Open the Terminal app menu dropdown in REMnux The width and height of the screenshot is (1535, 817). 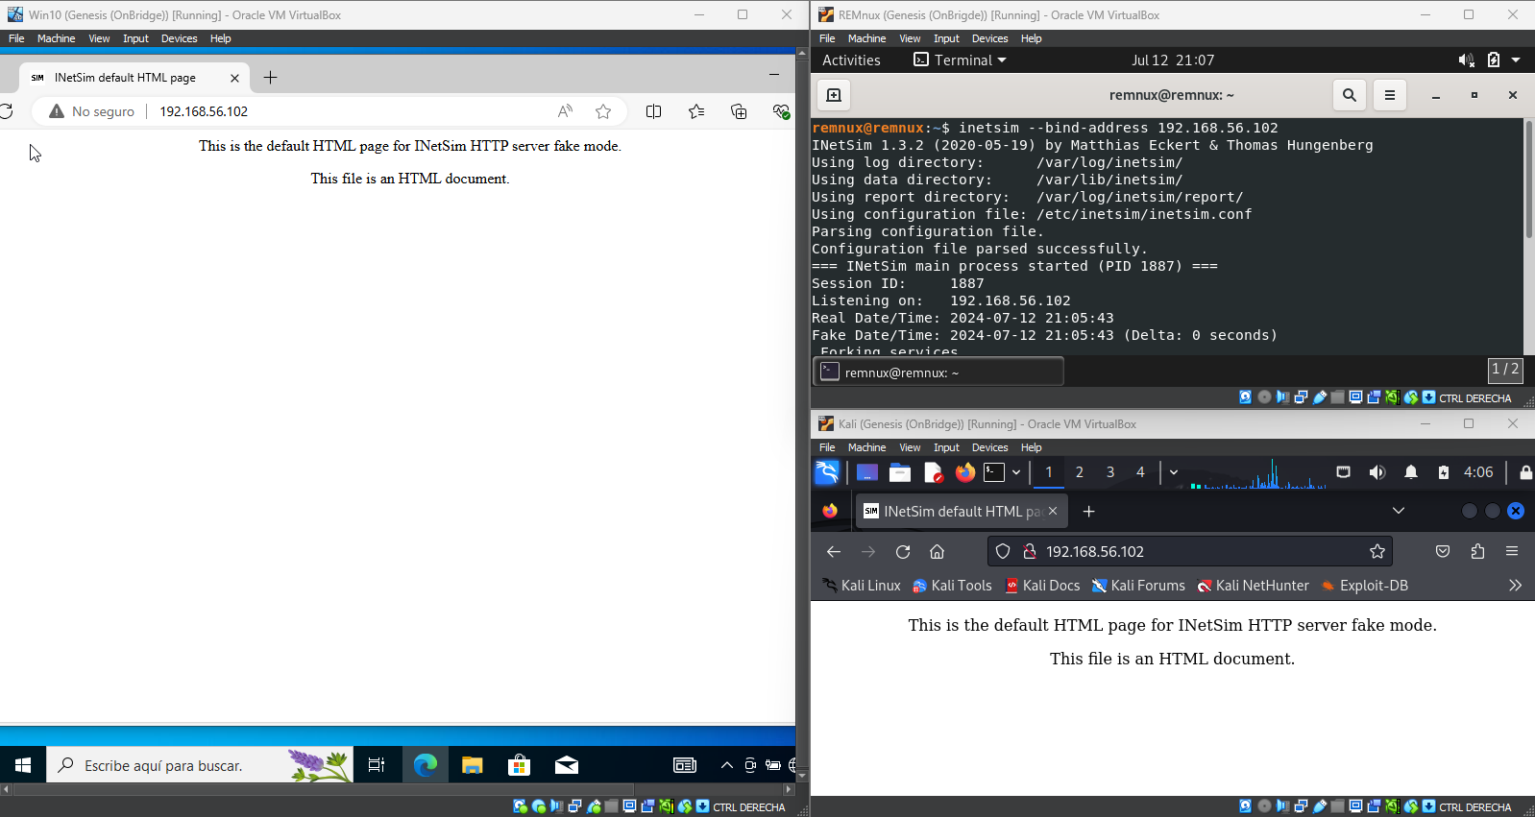(x=960, y=60)
